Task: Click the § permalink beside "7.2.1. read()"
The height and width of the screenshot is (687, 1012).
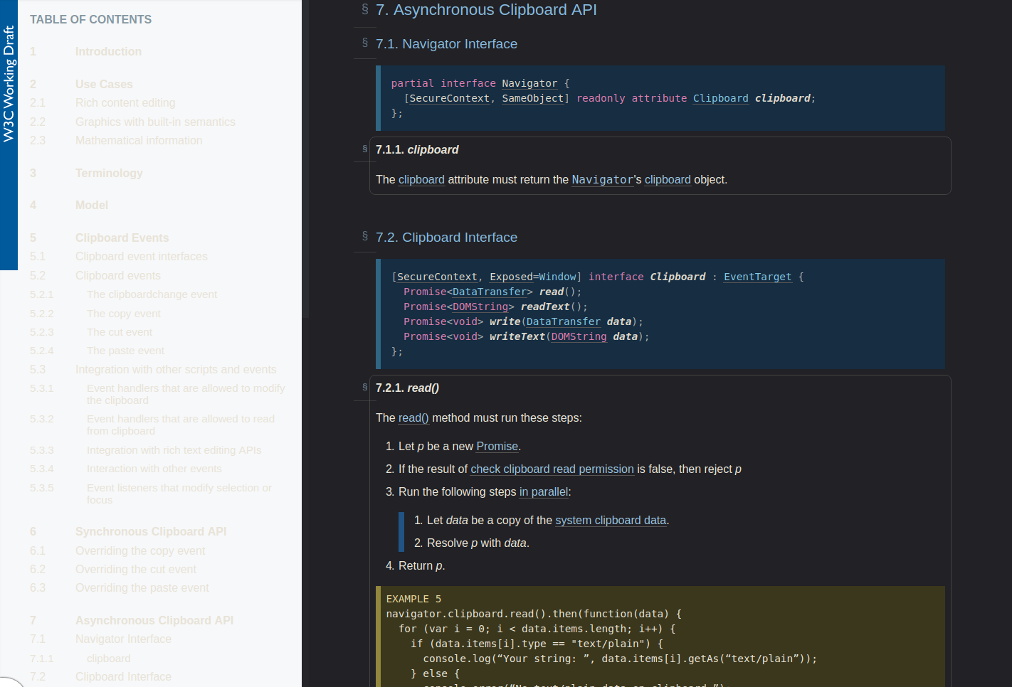Action: 364,388
